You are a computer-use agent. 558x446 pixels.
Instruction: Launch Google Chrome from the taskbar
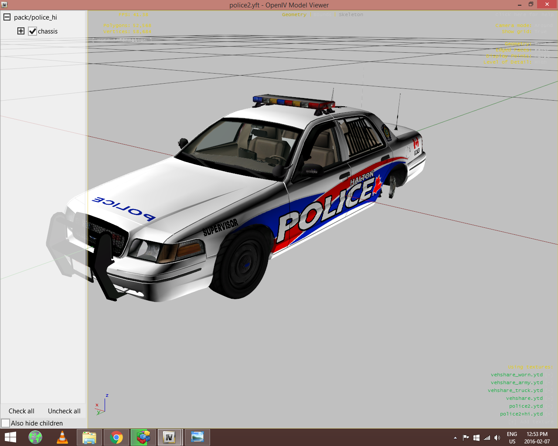116,437
